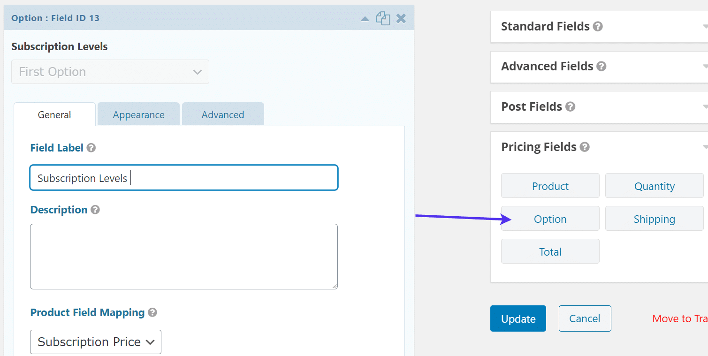Click inside the Field Label input
This screenshot has width=708, height=356.
tap(183, 177)
